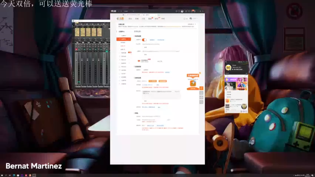The width and height of the screenshot is (315, 177).
Task: Select the highlighted orange sidebar menu item
Action: click(x=124, y=39)
